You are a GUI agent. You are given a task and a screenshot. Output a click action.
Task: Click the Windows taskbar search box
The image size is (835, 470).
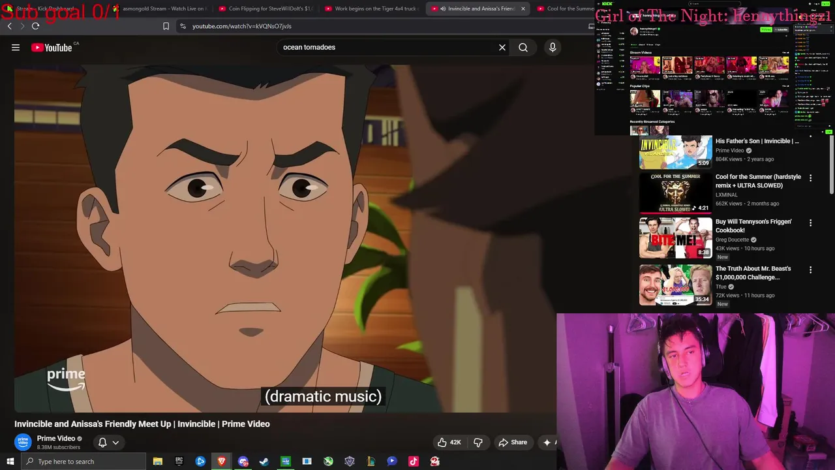pos(83,462)
